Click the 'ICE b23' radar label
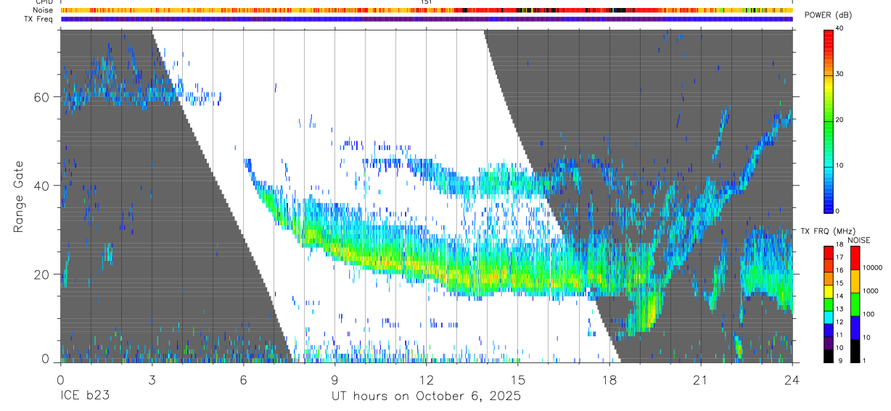Image resolution: width=891 pixels, height=411 pixels. [86, 397]
